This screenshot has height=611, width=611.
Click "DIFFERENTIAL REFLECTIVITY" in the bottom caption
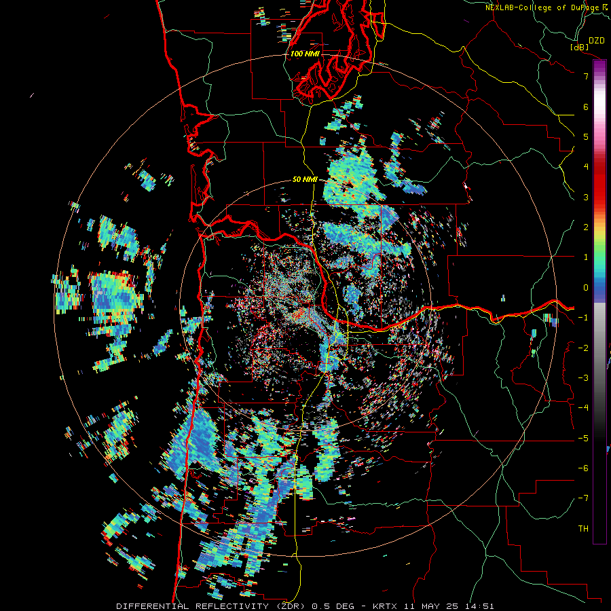click(193, 606)
